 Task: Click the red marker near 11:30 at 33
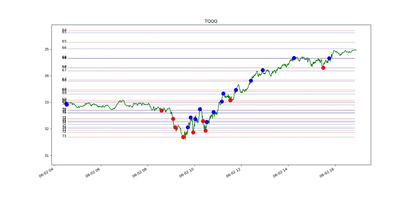pyautogui.click(x=230, y=100)
